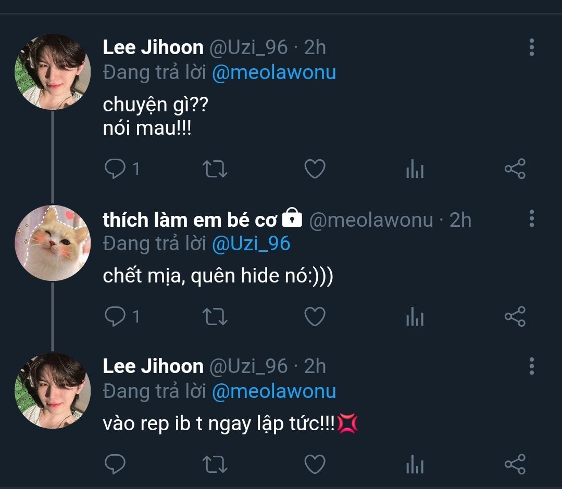The image size is (562, 489).
Task: View analytics for "vào rep ib" tweet
Action: pyautogui.click(x=415, y=464)
